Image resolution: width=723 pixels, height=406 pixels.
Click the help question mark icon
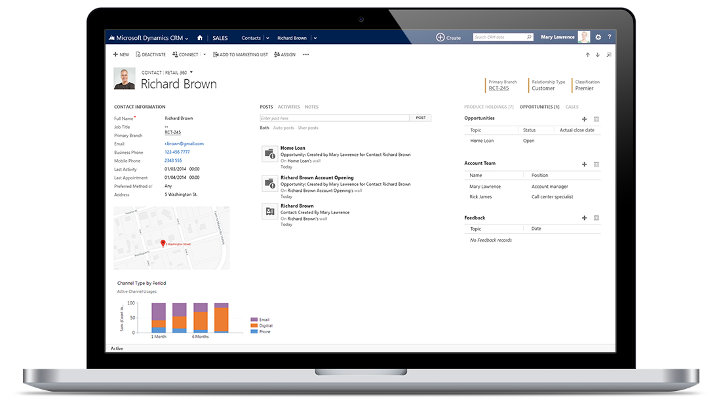[x=609, y=37]
